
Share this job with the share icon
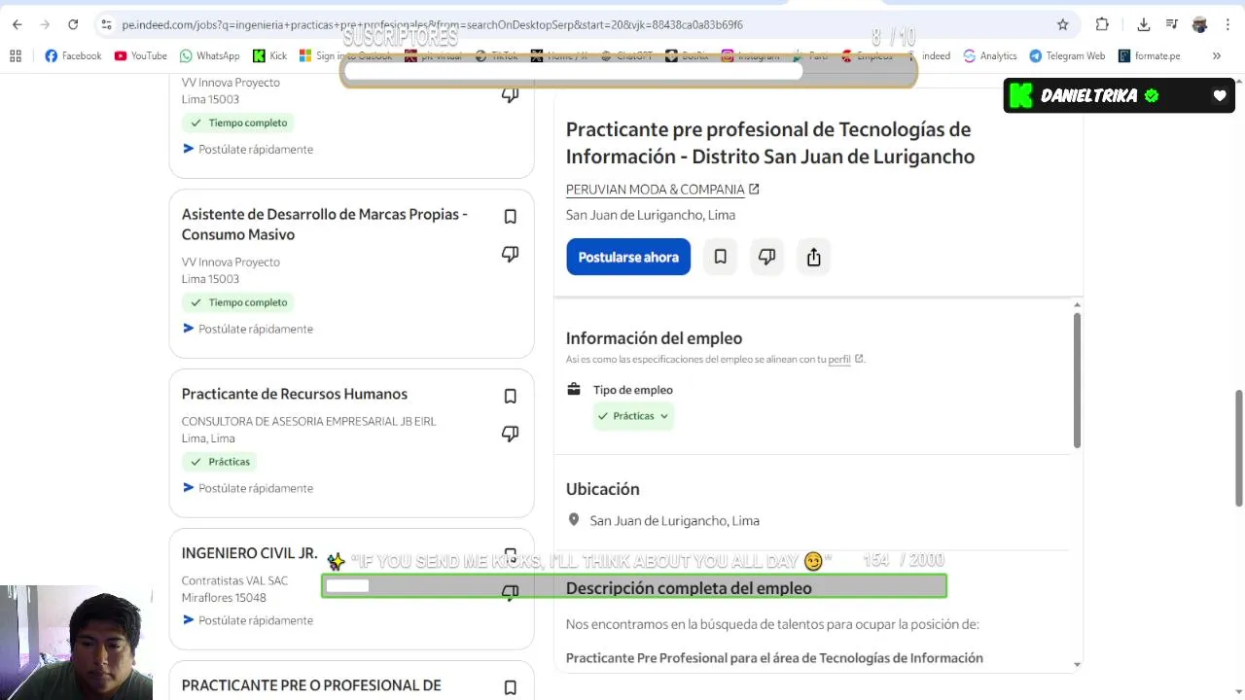[x=813, y=257]
